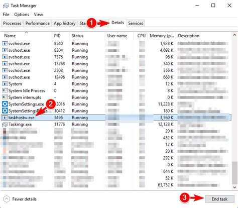Viewport: 238px width, 208px height.
Task: Switch to the Performance tab
Action: click(x=38, y=23)
